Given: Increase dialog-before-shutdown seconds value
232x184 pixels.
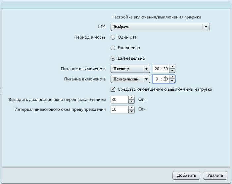Looking at the screenshot, I should (131, 98).
